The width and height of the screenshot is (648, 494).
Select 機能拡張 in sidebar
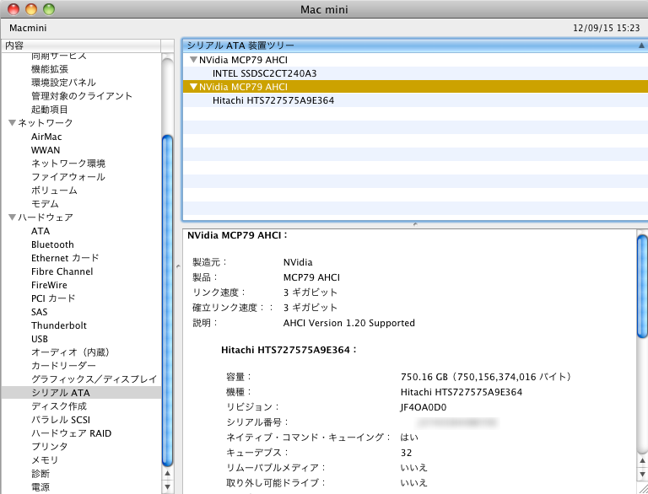pos(50,69)
